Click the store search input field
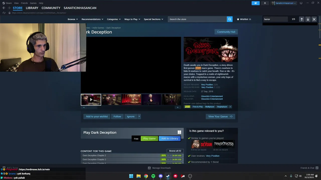Screen dimensions: 321x180 point(197,19)
